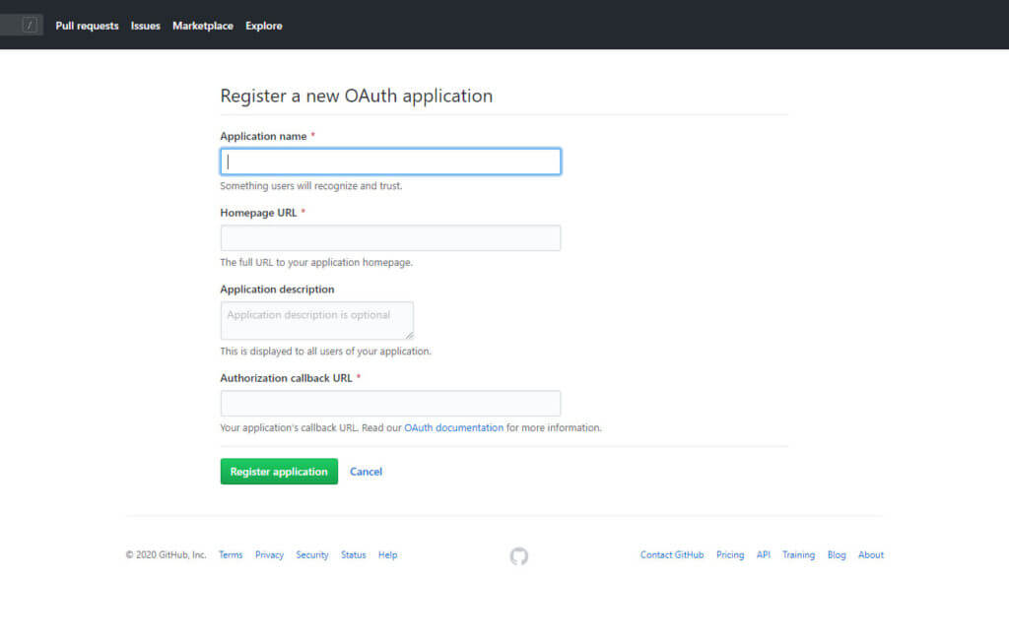Viewport: 1009px width, 643px height.
Task: Go to Issues in top navigation
Action: pyautogui.click(x=146, y=26)
